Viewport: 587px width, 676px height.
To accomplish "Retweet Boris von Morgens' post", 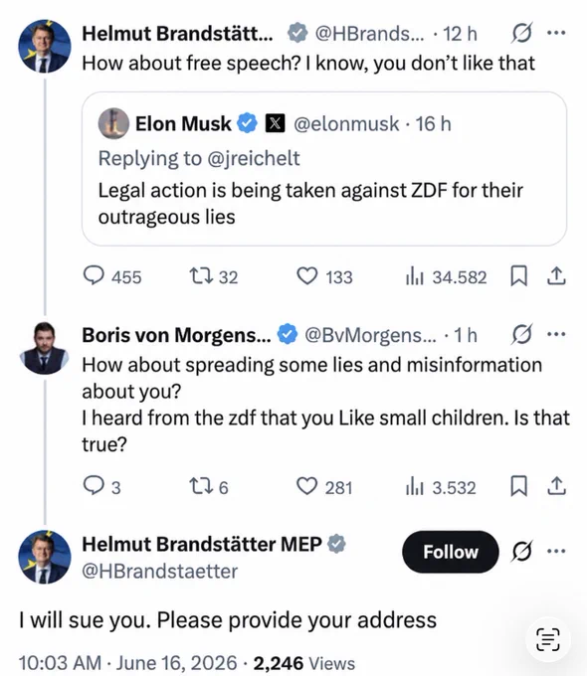I will point(209,487).
